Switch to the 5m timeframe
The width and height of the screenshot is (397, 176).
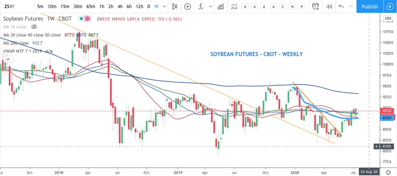pyautogui.click(x=40, y=6)
